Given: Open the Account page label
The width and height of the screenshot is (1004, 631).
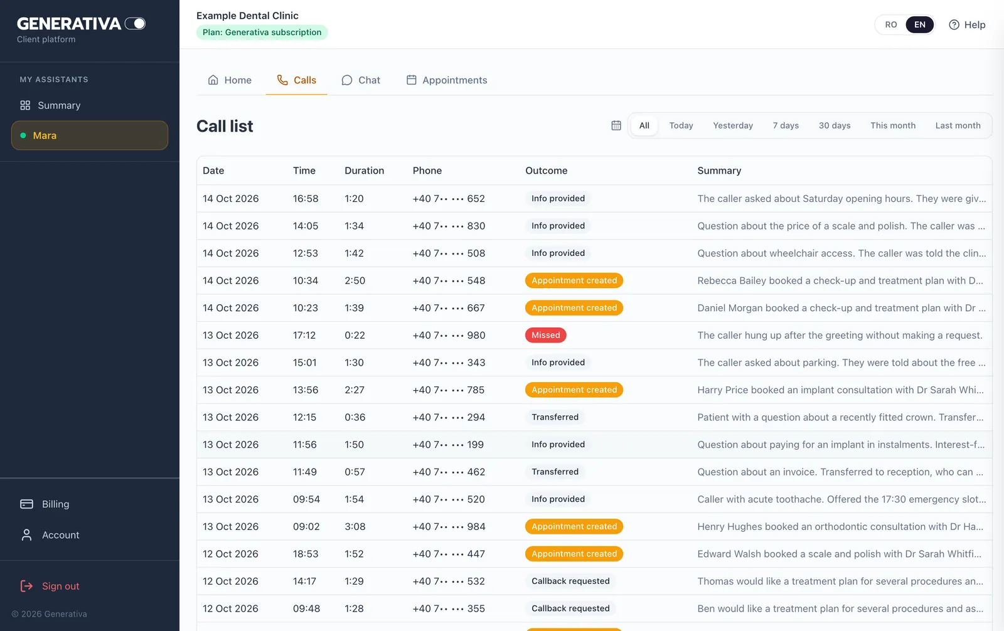Looking at the screenshot, I should click(60, 535).
